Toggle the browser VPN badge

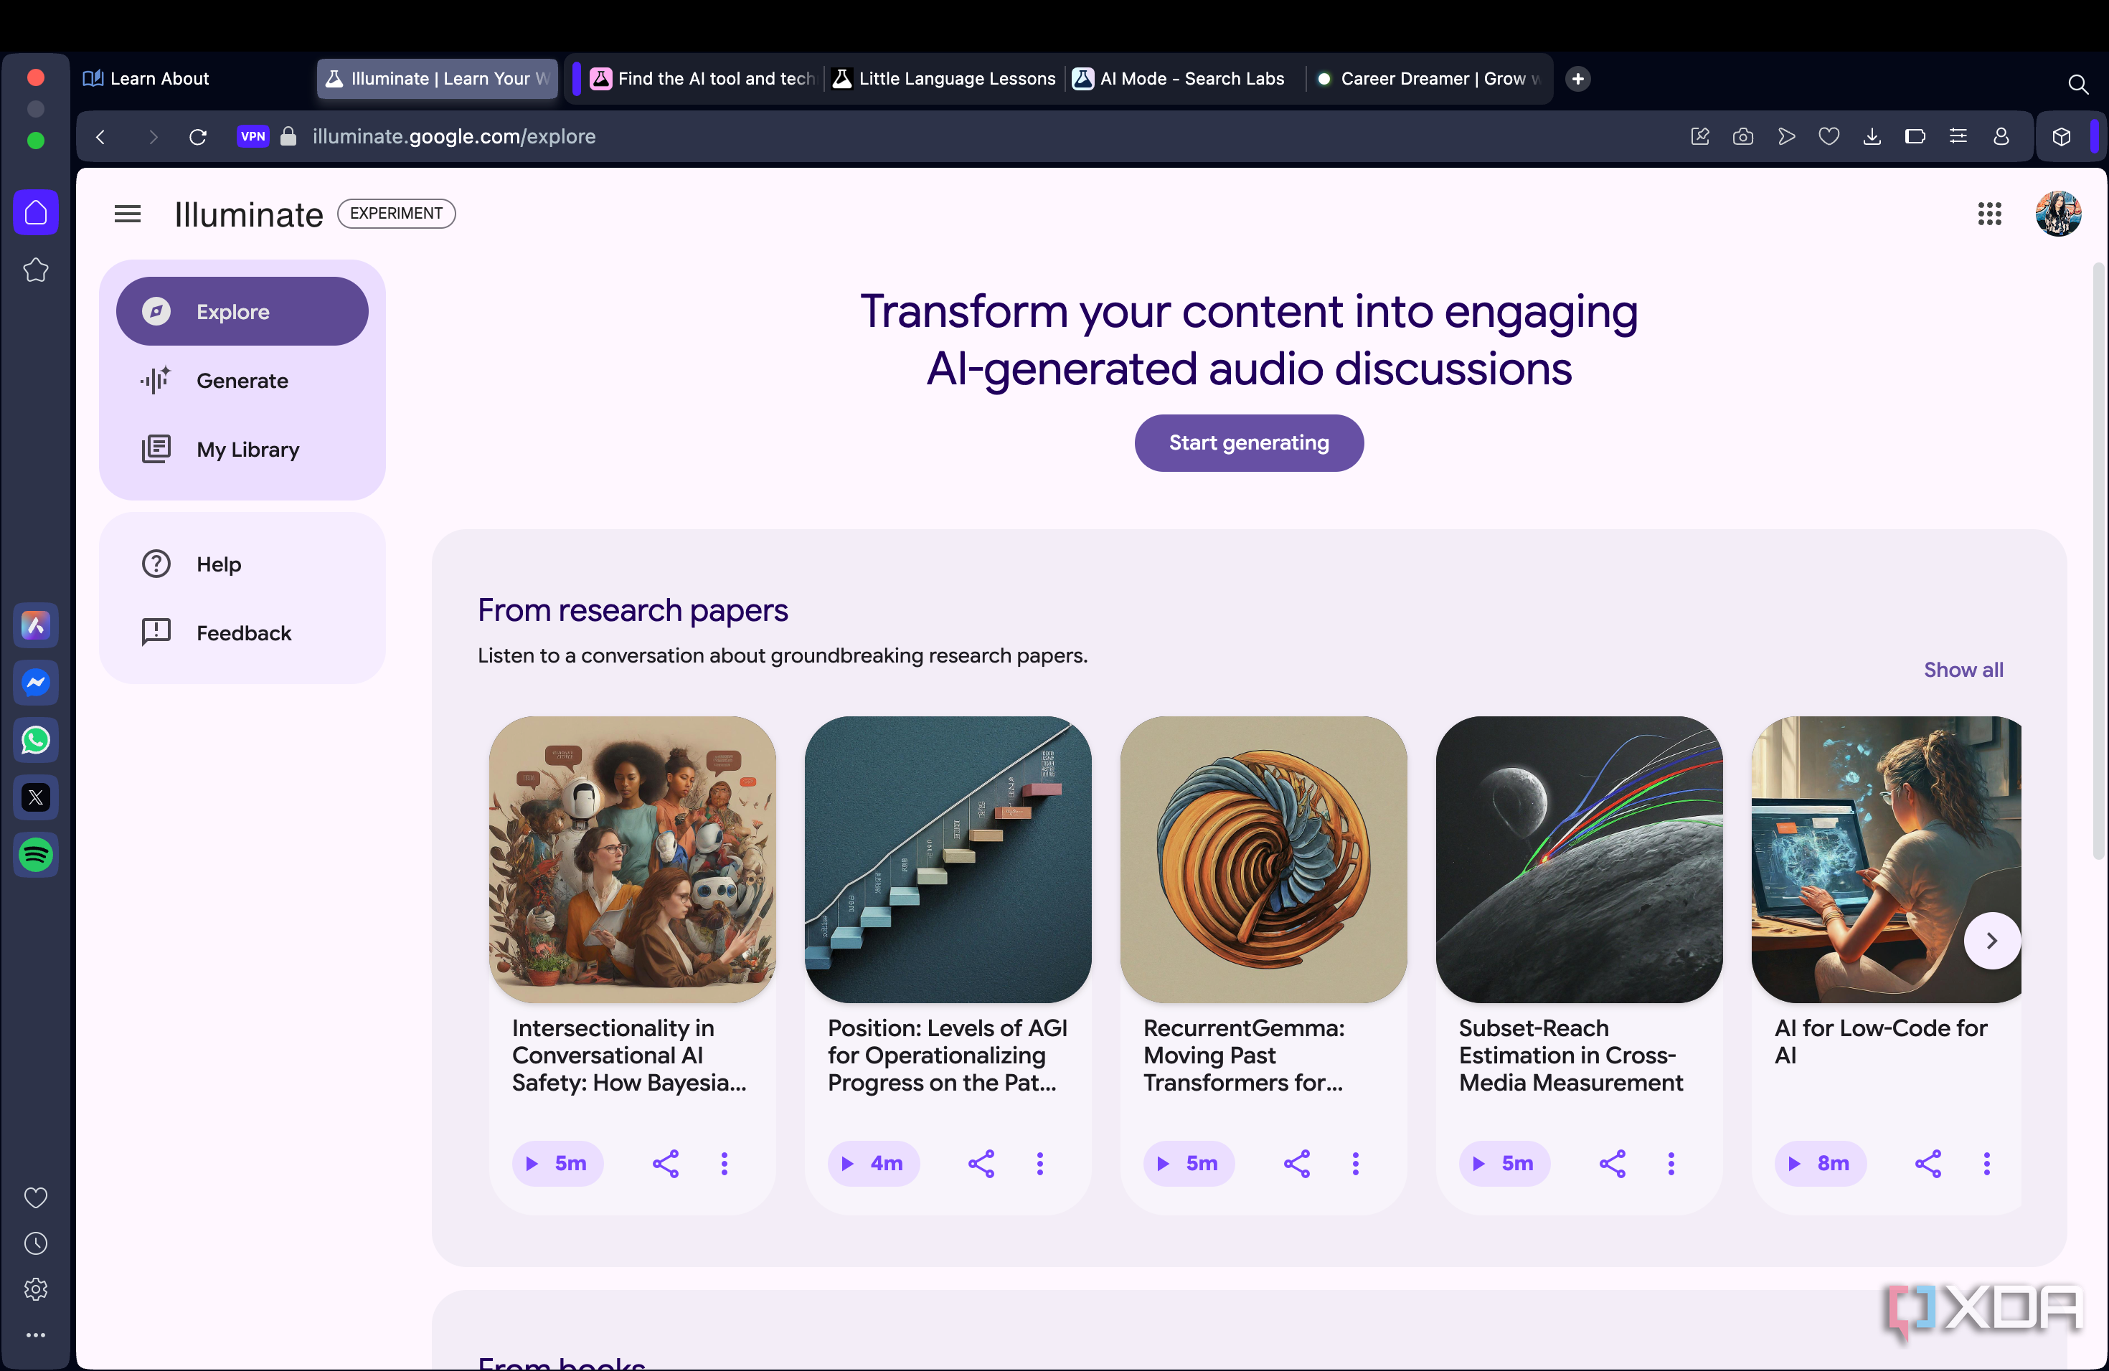pos(253,136)
